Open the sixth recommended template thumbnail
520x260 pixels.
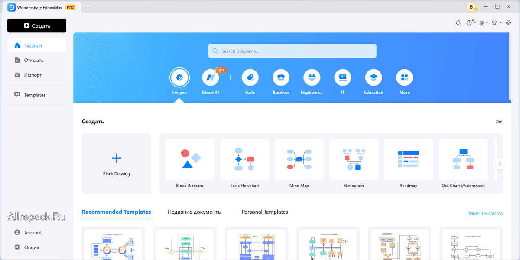tap(471, 244)
